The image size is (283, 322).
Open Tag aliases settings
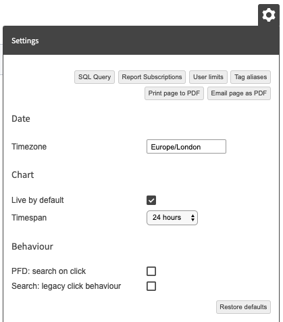click(251, 77)
